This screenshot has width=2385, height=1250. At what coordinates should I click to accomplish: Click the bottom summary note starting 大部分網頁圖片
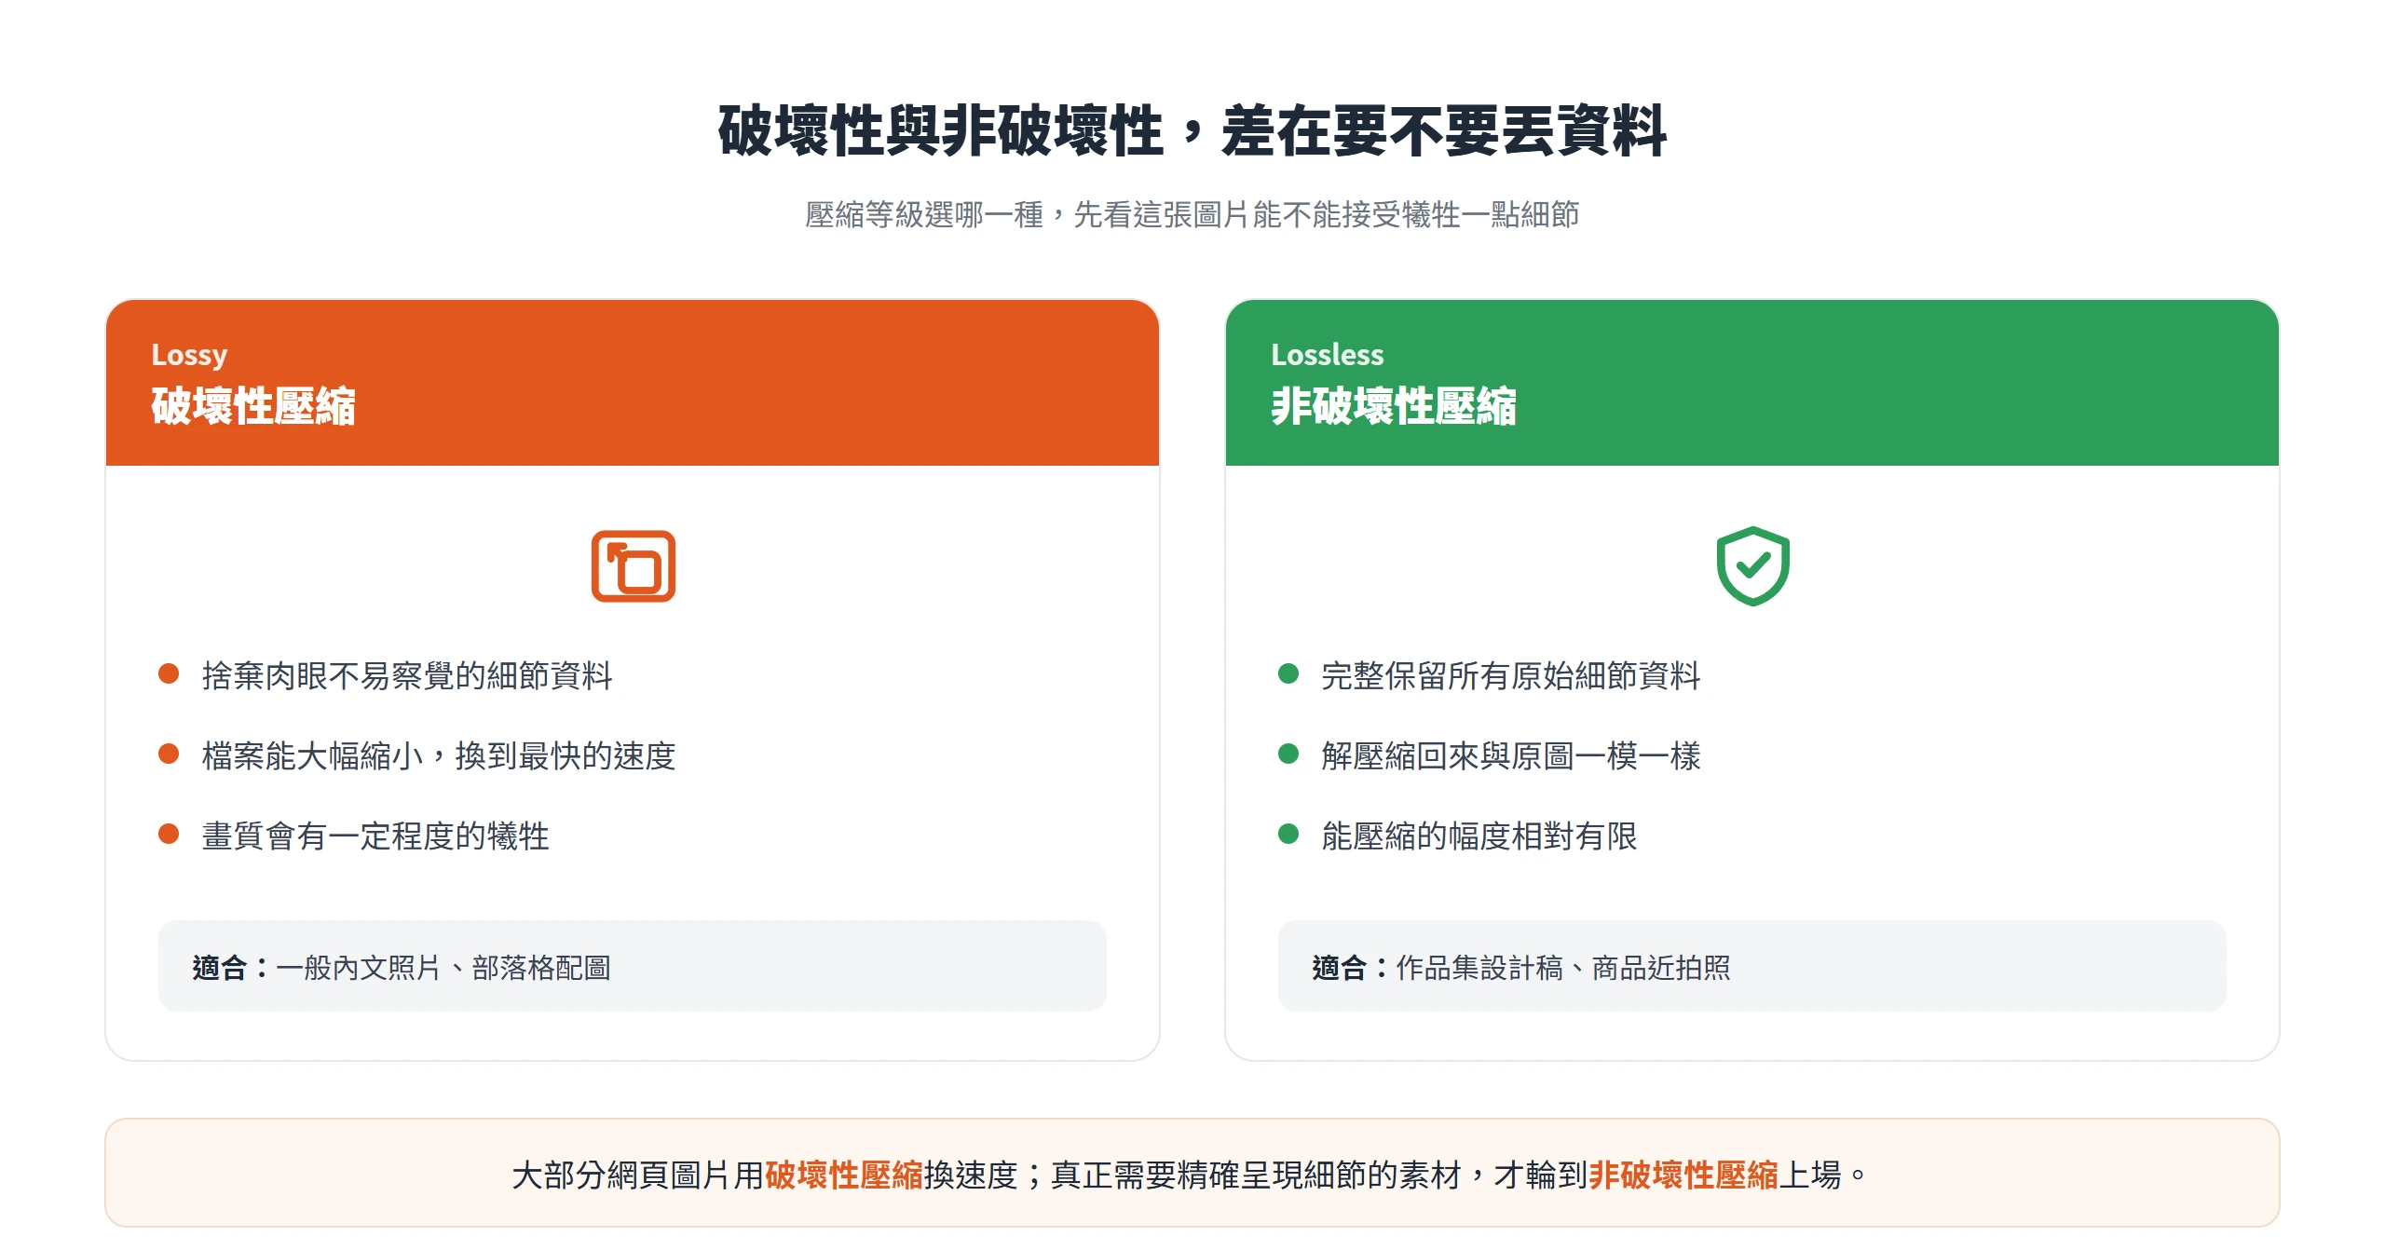click(x=1192, y=1173)
